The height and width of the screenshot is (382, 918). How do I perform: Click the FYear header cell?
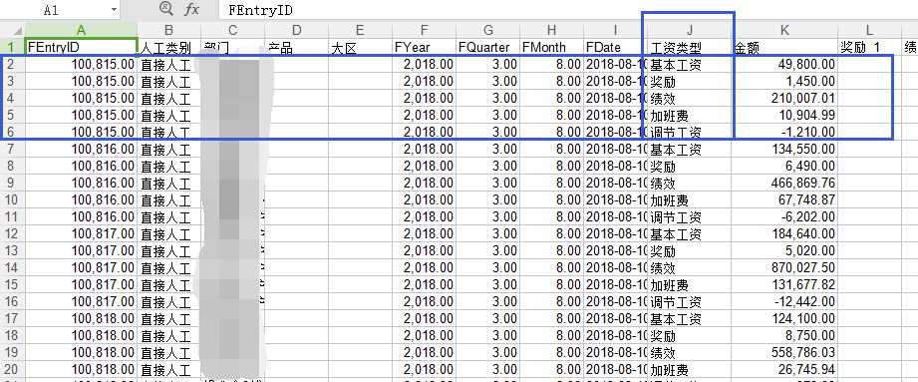(x=424, y=48)
